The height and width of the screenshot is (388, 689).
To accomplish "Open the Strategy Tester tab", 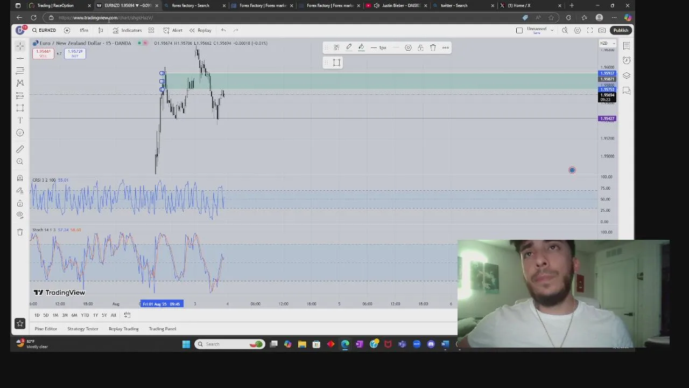I will (x=83, y=329).
